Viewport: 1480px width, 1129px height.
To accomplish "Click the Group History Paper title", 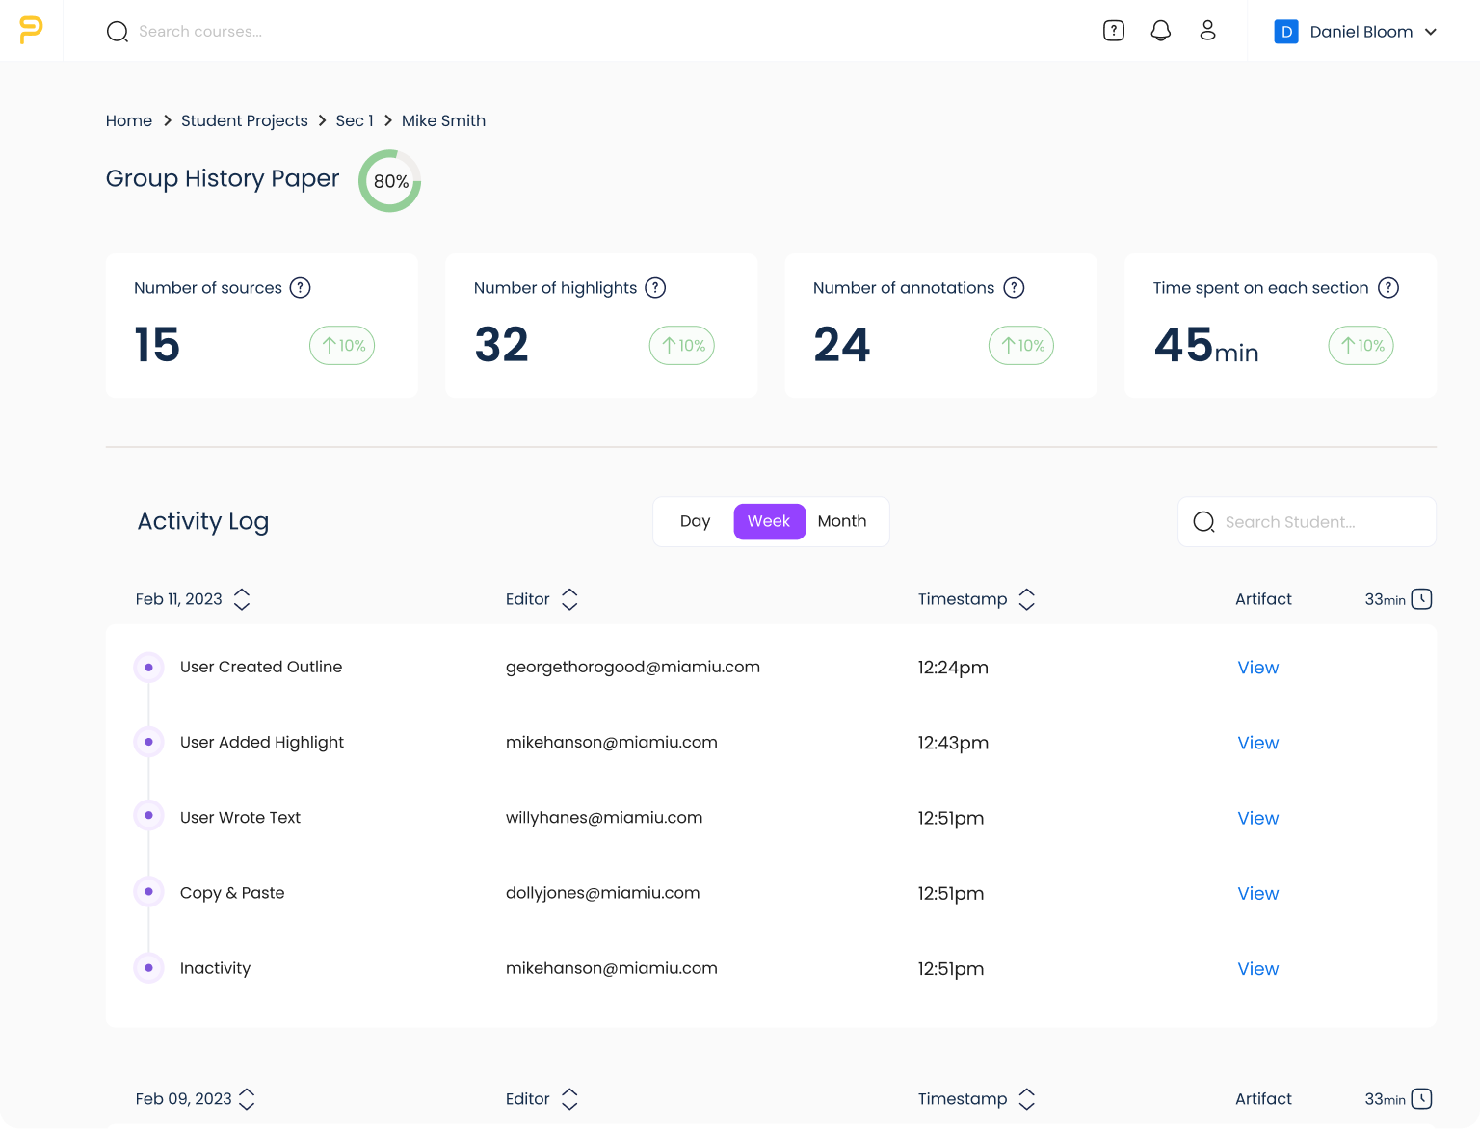I will tap(223, 179).
